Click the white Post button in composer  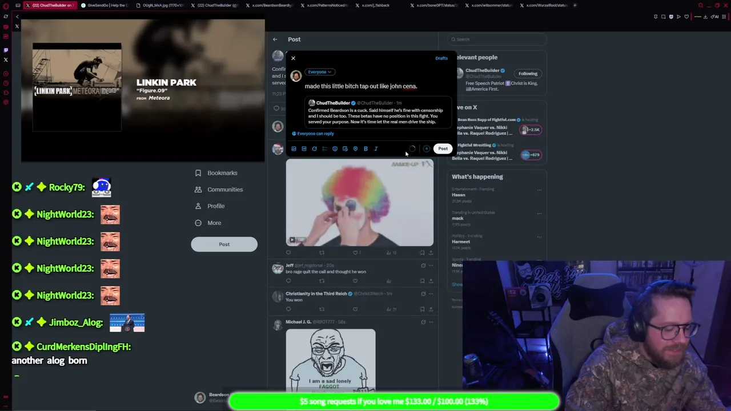tap(443, 149)
